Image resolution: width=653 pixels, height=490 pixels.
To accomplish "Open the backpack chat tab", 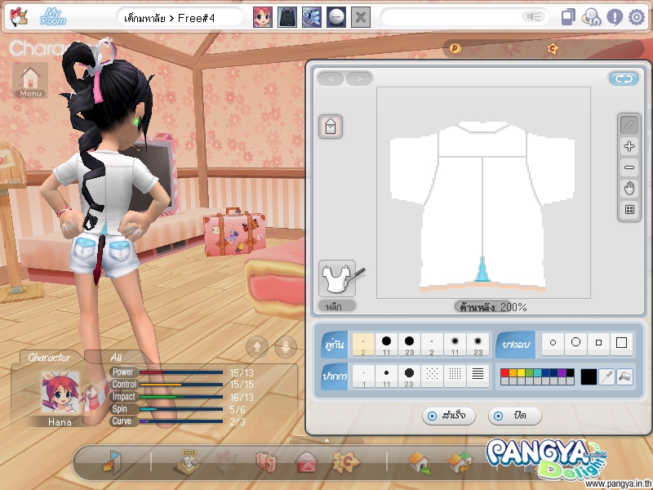I will (x=287, y=17).
